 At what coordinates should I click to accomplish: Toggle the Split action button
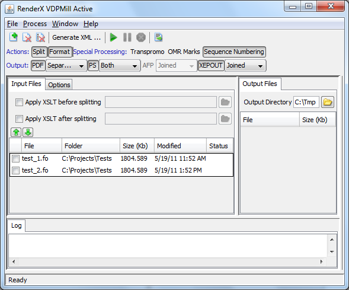pyautogui.click(x=39, y=52)
